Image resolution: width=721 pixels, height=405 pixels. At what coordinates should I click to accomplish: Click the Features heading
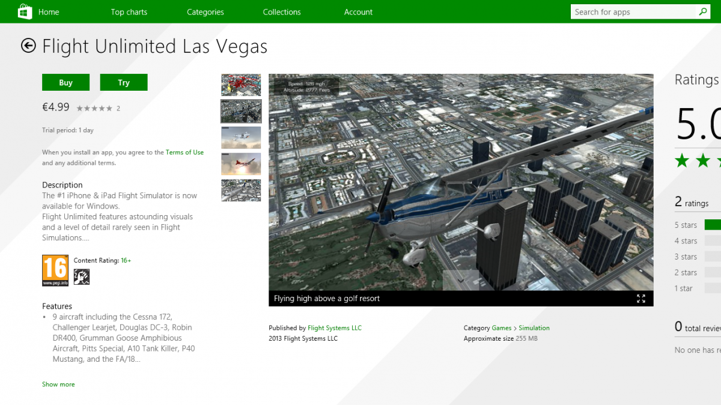[57, 306]
